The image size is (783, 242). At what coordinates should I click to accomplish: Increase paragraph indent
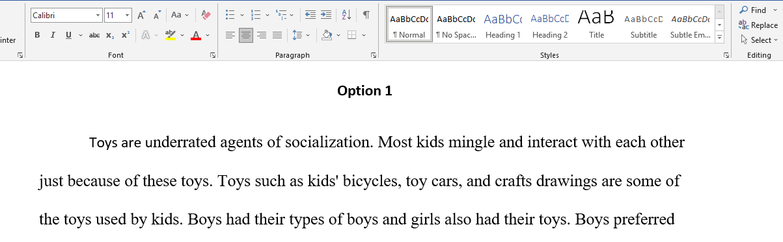(326, 15)
